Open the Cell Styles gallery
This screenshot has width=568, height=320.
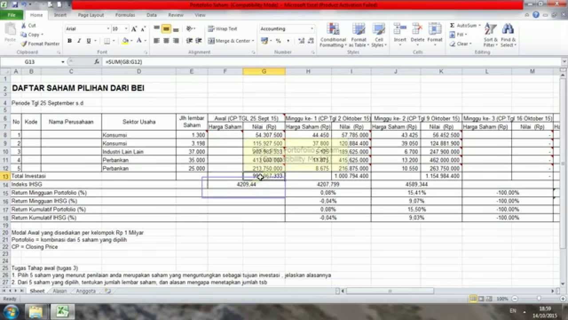pos(378,36)
